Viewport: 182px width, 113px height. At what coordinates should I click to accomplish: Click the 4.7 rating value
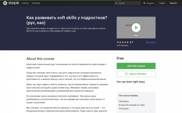(131, 42)
